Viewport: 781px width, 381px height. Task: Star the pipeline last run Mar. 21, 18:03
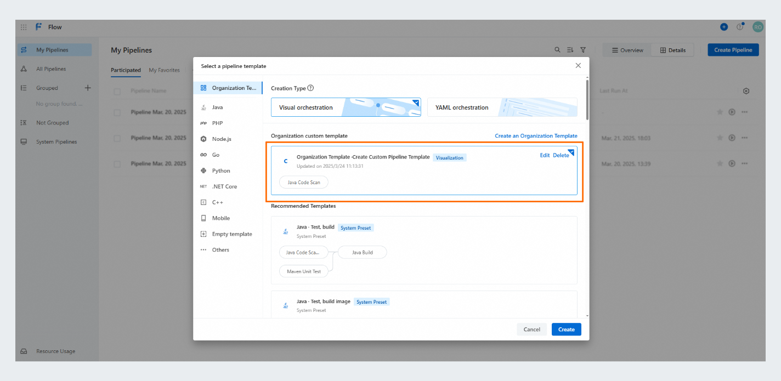click(720, 138)
